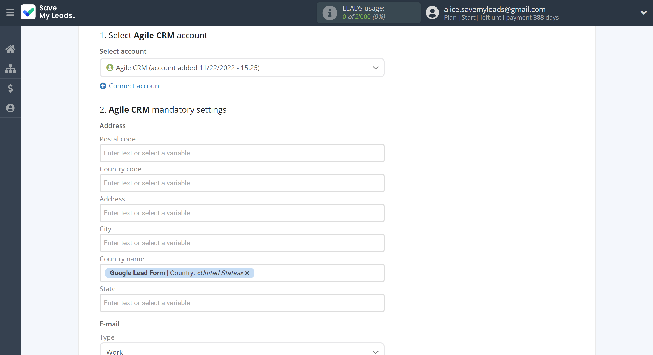Open the hamburger menu

click(x=10, y=12)
